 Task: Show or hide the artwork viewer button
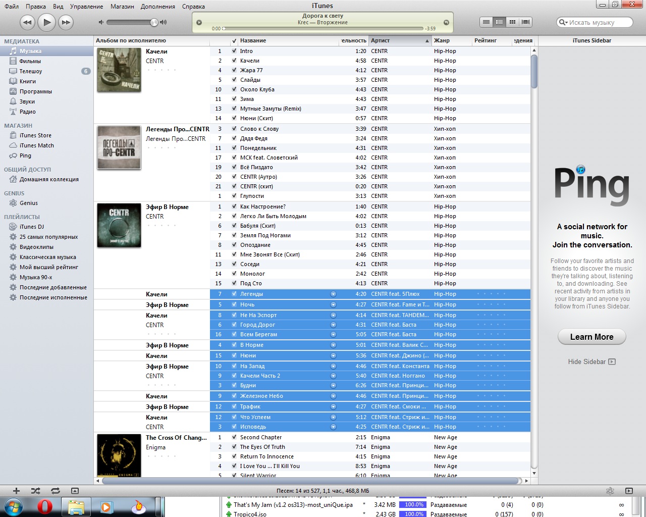(x=75, y=491)
